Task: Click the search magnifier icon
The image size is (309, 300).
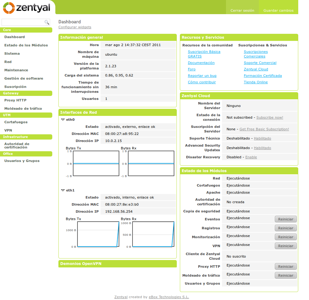Action: [x=47, y=22]
